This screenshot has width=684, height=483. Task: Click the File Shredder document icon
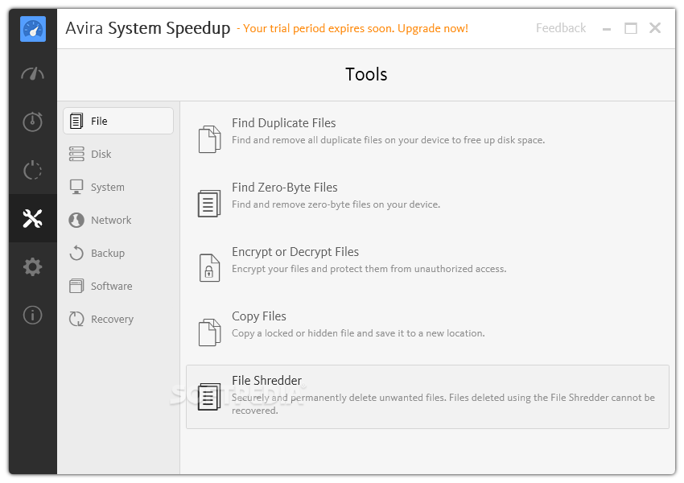coord(209,397)
